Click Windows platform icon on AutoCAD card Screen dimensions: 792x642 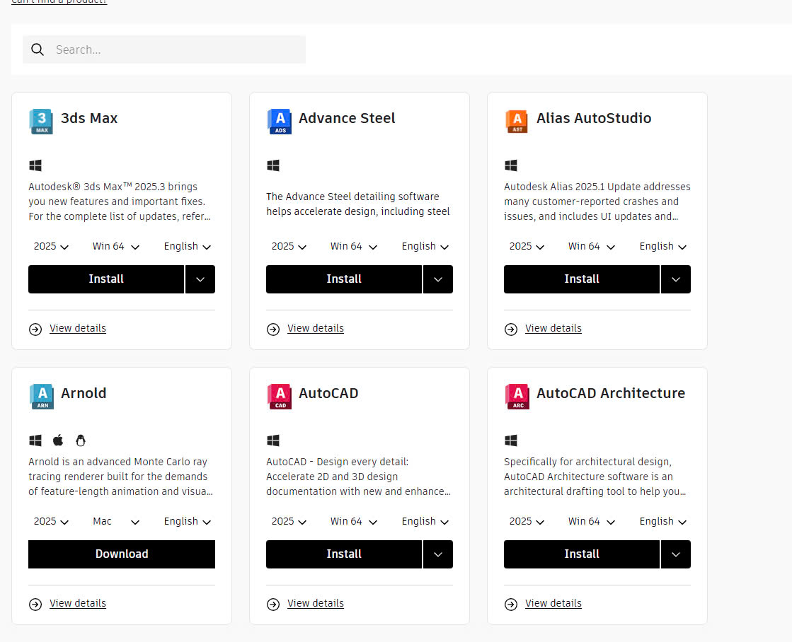(273, 440)
